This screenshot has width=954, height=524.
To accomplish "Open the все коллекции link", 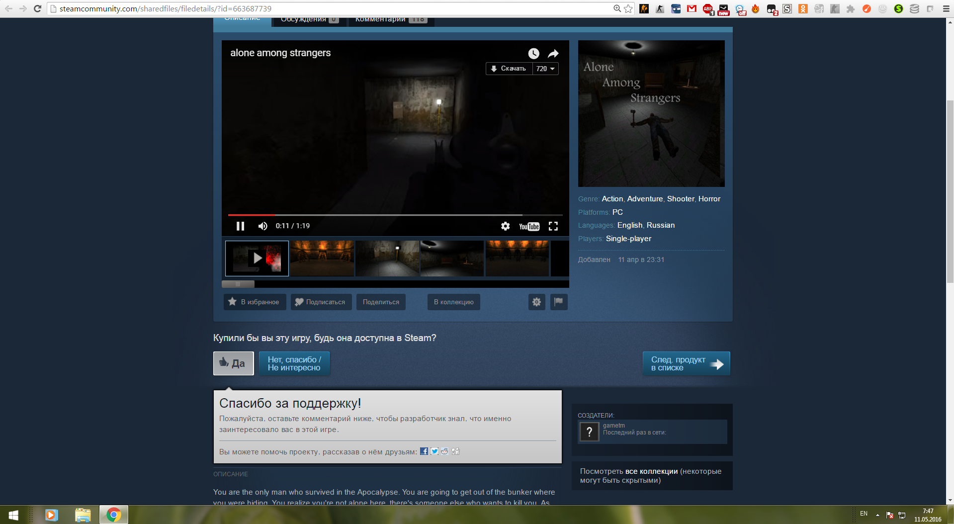I will tap(651, 471).
